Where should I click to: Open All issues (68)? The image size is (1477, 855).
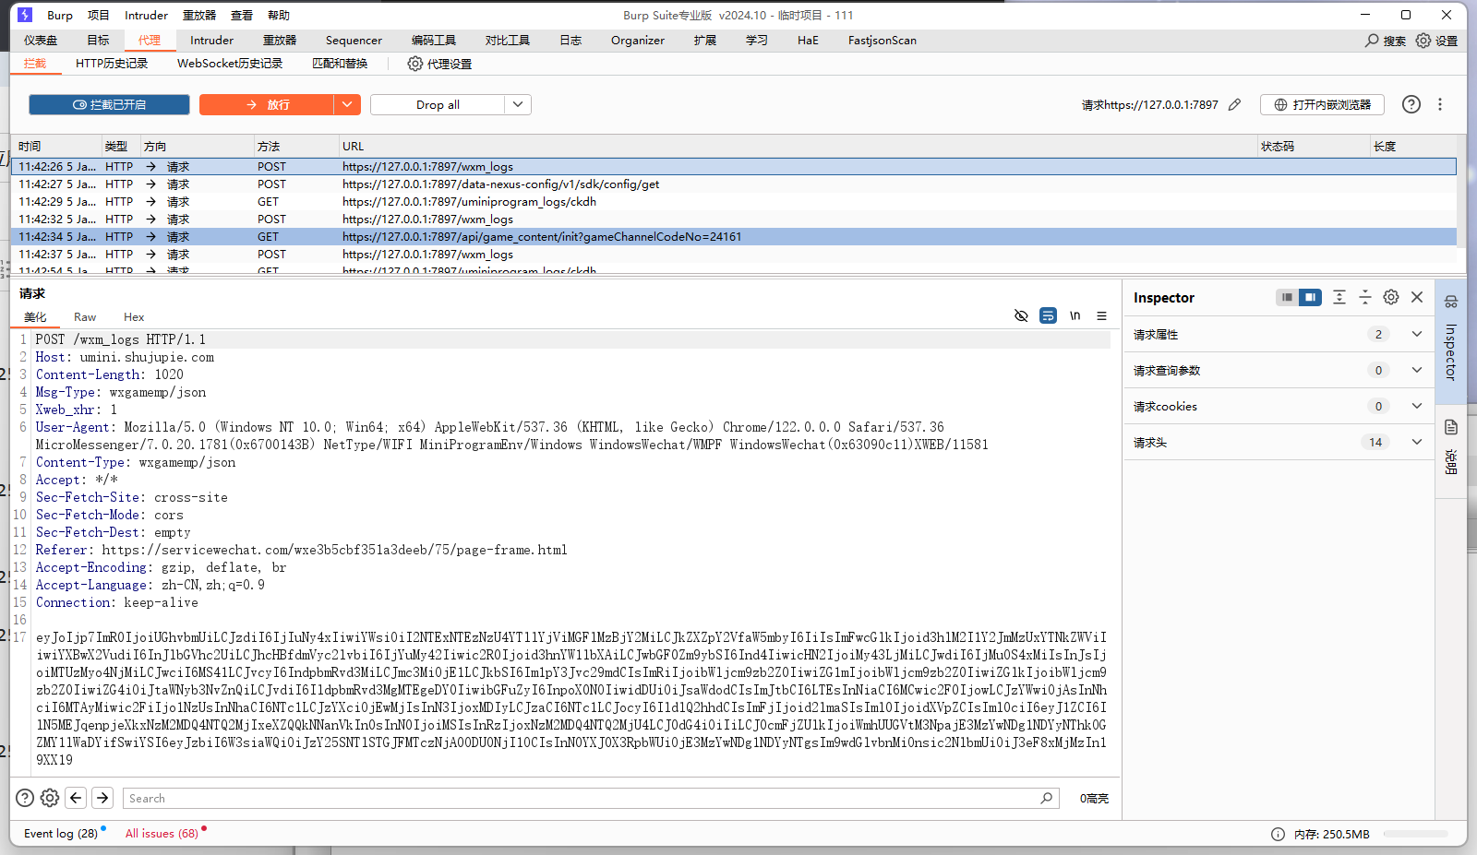point(162,834)
